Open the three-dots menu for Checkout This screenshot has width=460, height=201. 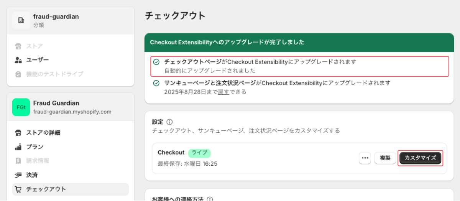[x=365, y=158]
